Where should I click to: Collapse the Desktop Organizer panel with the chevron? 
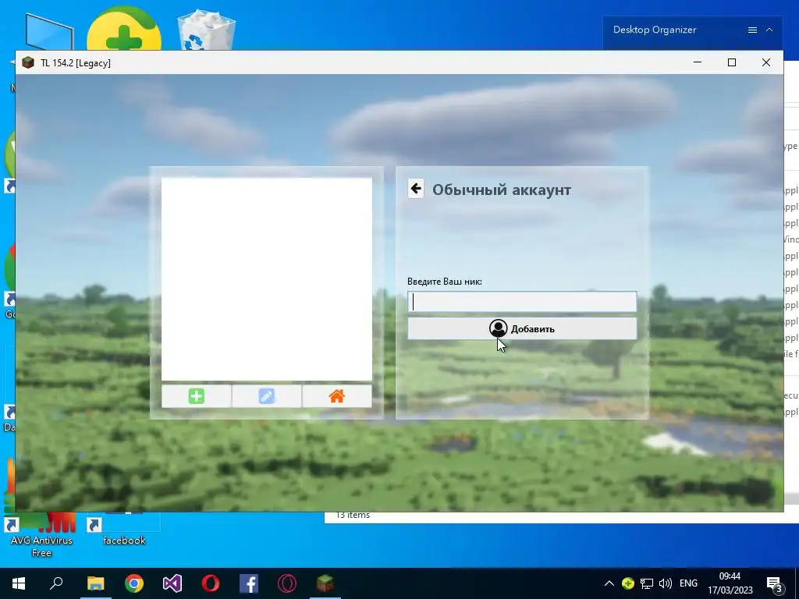769,30
